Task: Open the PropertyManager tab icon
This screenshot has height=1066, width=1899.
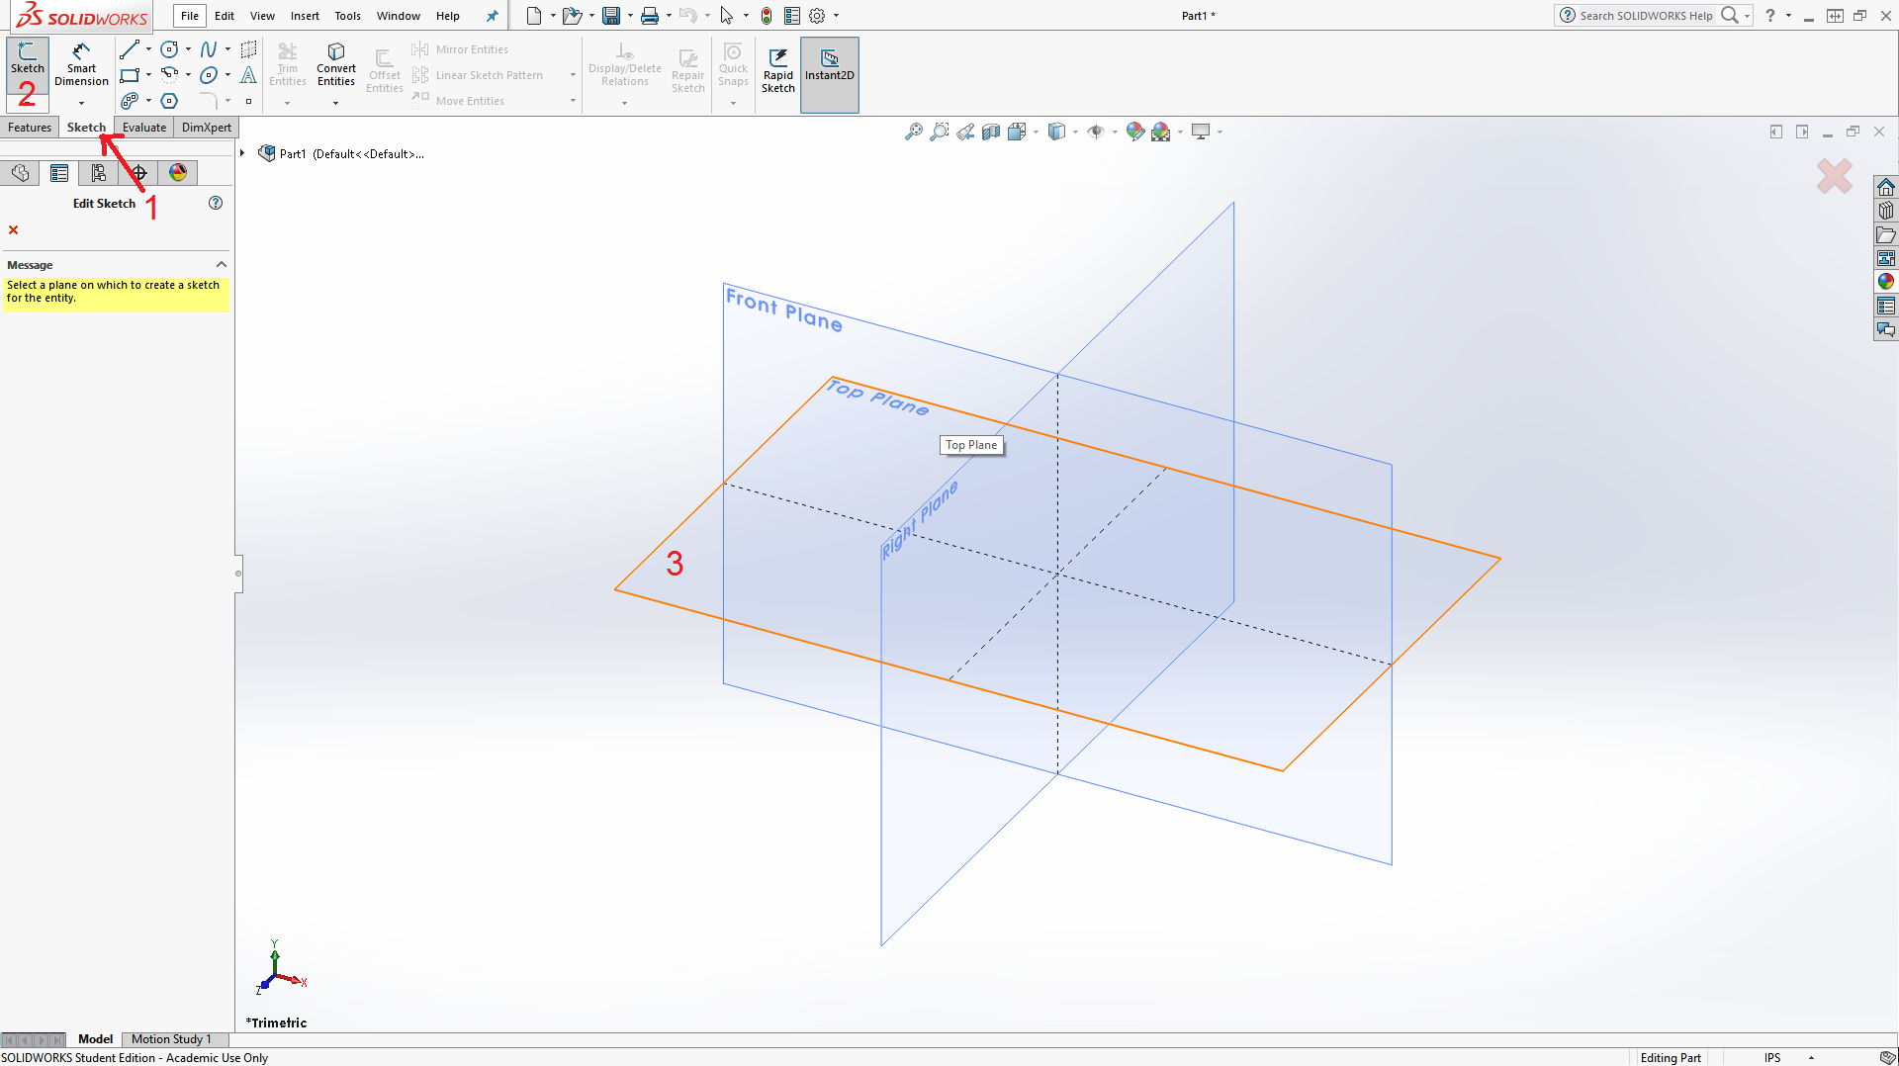Action: tap(59, 173)
